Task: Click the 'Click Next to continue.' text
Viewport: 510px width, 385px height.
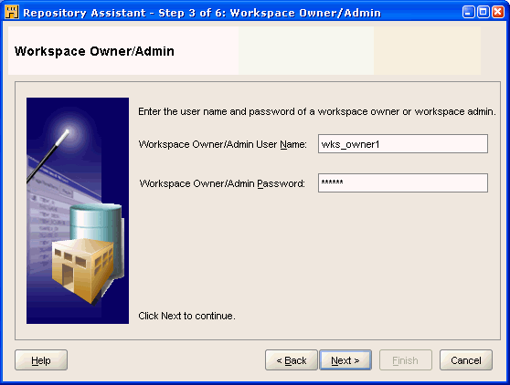Action: (x=186, y=316)
